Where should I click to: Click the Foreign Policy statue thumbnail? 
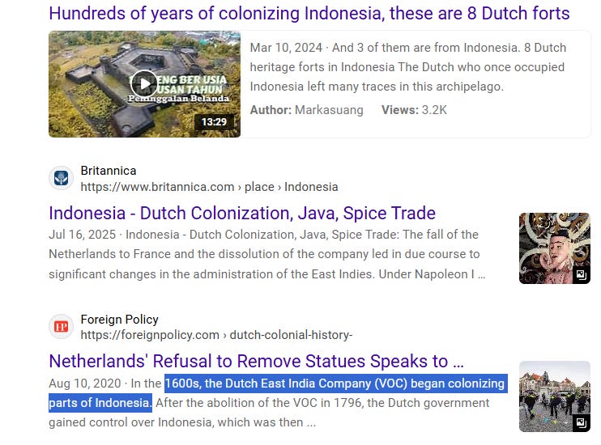point(555,396)
